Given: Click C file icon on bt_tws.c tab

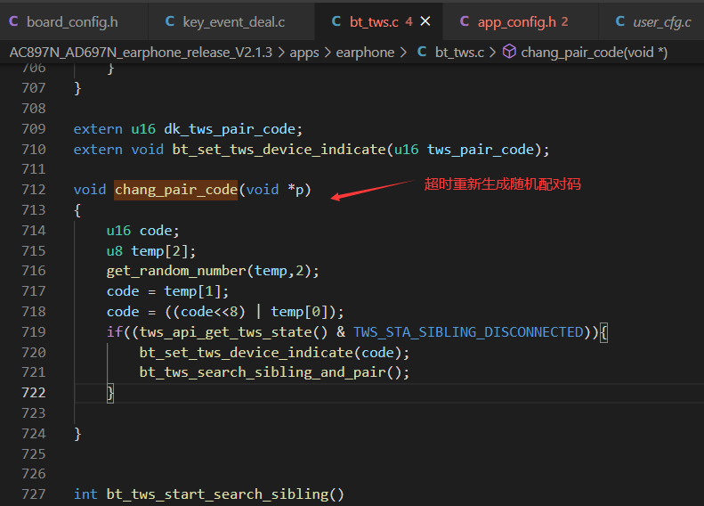Looking at the screenshot, I should click(336, 21).
